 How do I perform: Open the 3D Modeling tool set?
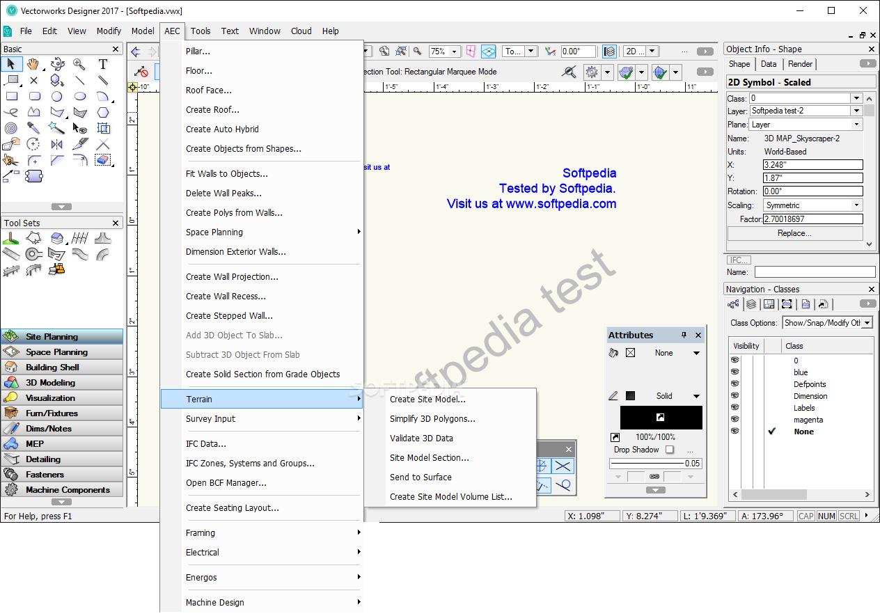pos(62,382)
